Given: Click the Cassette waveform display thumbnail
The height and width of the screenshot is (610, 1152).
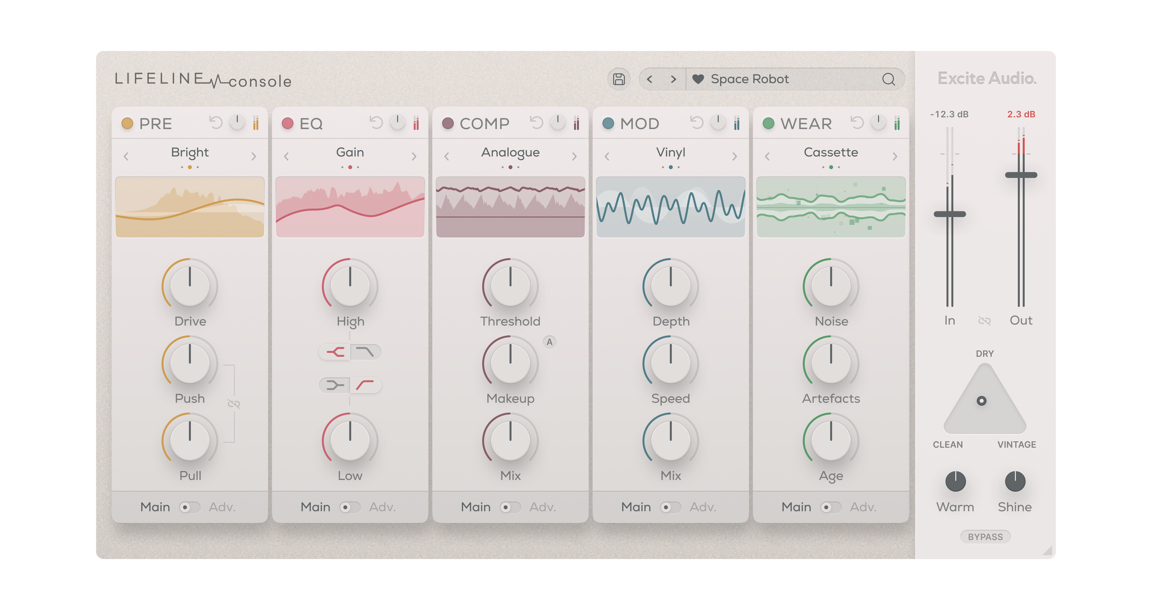Looking at the screenshot, I should 830,207.
